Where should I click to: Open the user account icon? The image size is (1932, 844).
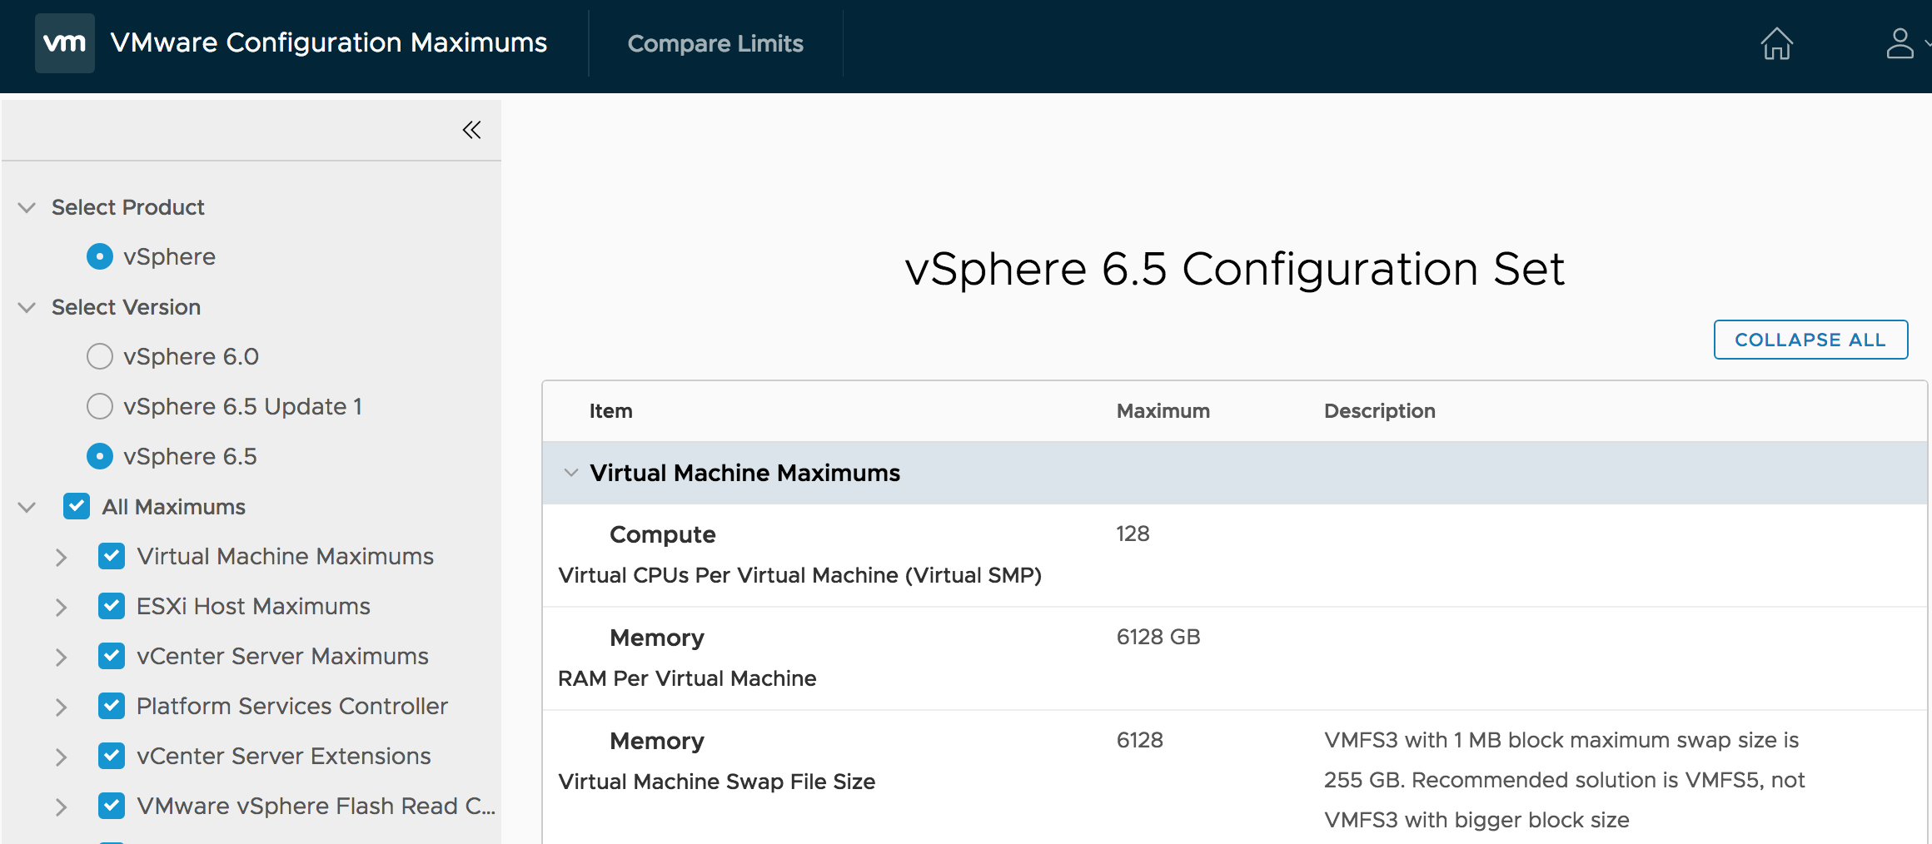(x=1900, y=44)
